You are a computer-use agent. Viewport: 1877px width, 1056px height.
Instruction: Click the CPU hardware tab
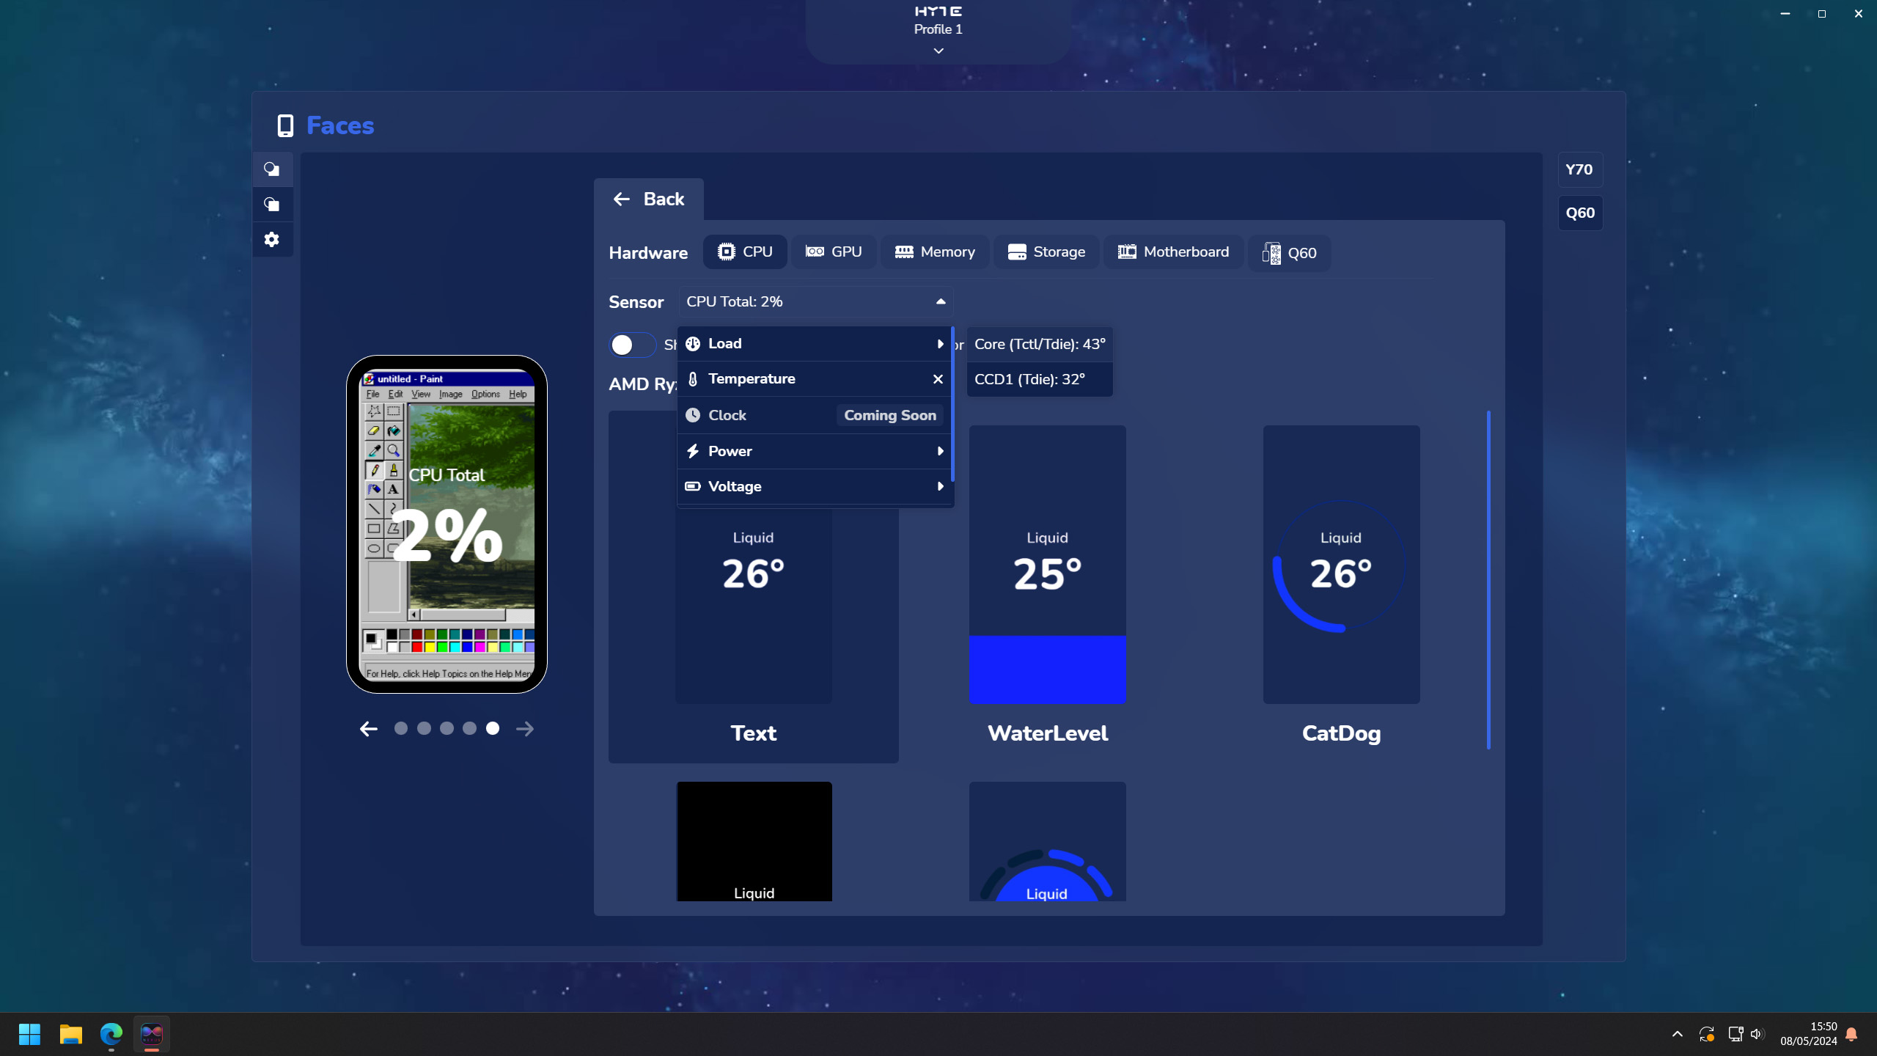pos(745,252)
